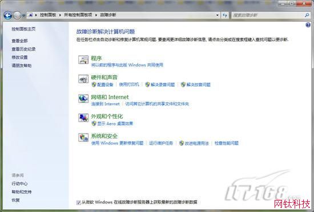Screen dimensions: 314x212
Task: Click 使用 Windows 更新修复问题
Action: click(x=118, y=143)
